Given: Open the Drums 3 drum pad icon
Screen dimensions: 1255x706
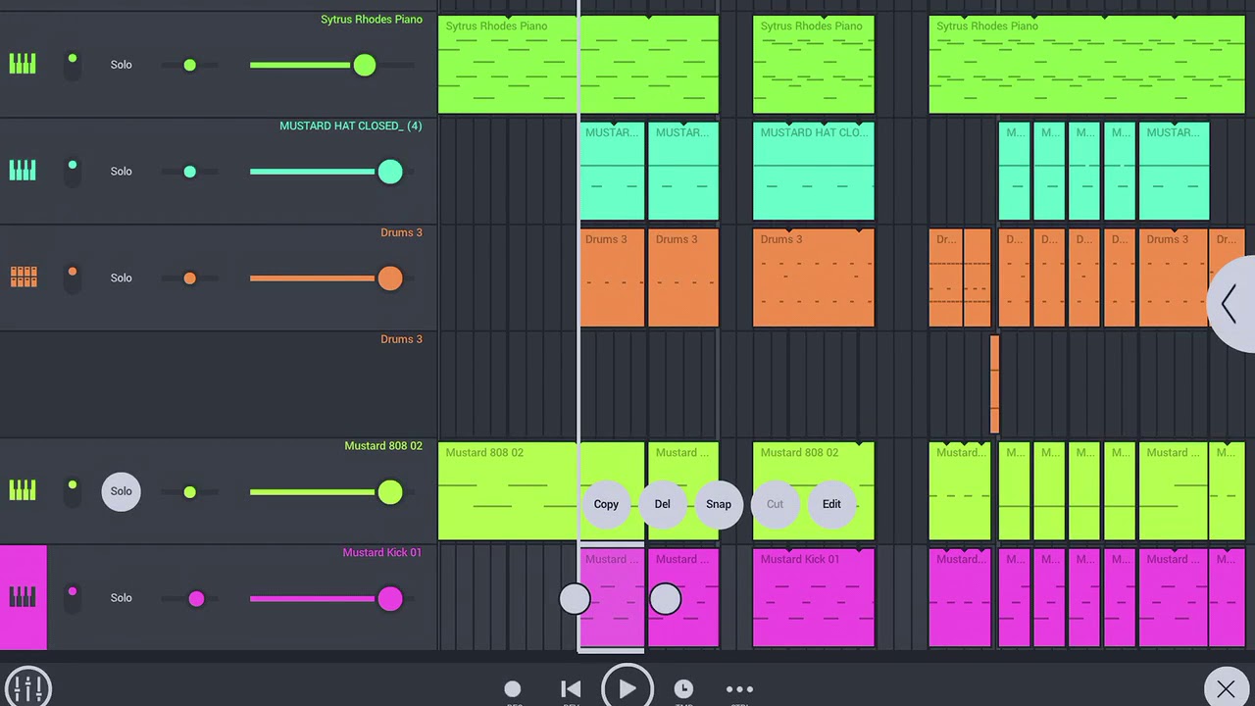Looking at the screenshot, I should (24, 277).
